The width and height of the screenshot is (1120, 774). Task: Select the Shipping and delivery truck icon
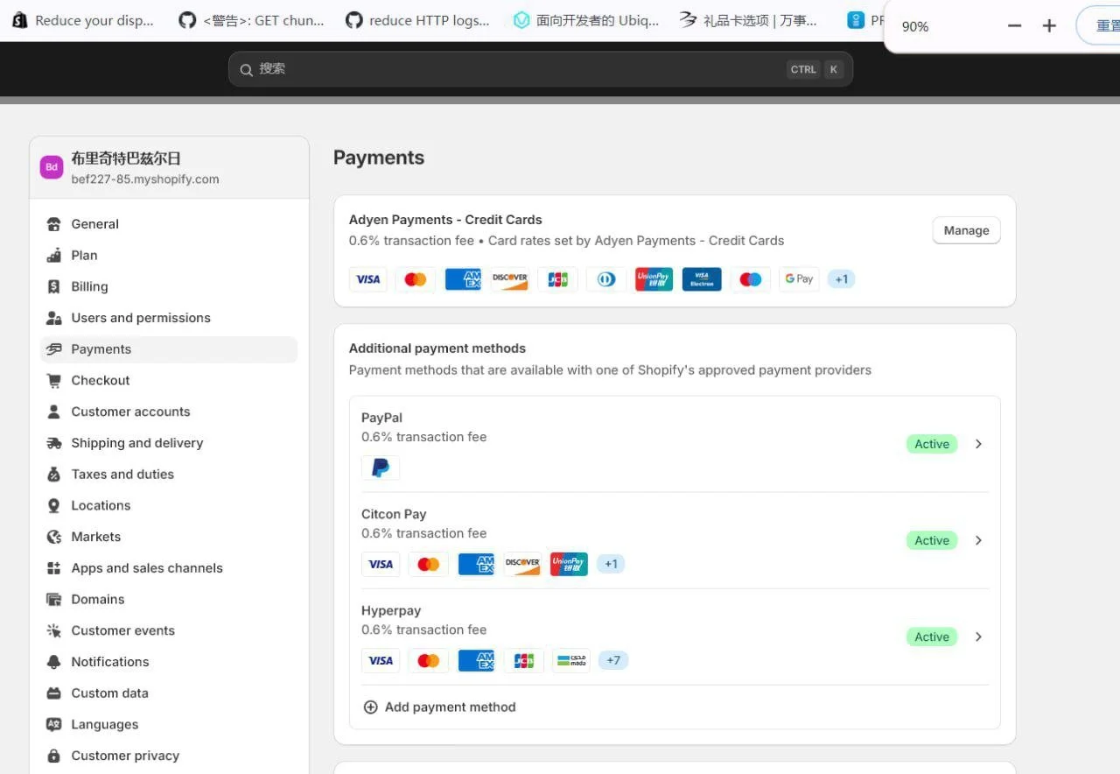(54, 443)
